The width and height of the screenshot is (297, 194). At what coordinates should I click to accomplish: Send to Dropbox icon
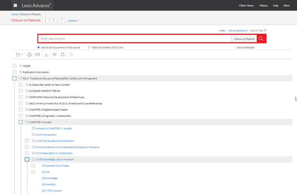pos(55,55)
